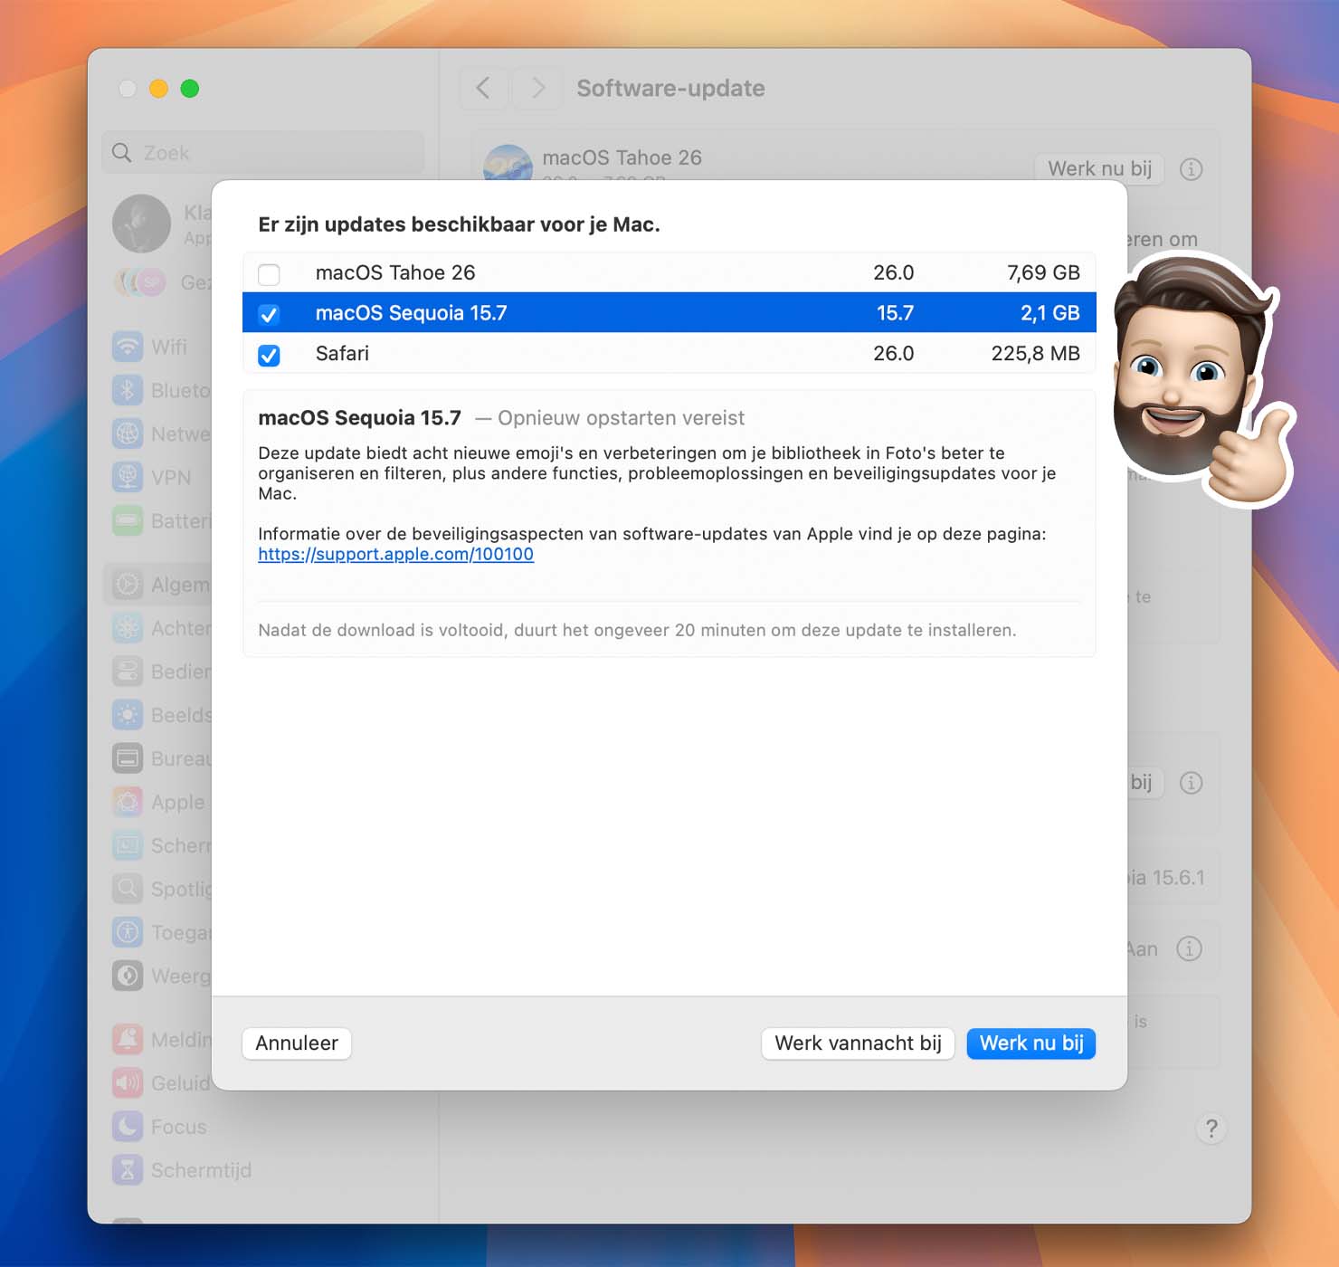Uncheck the macOS Sequoia 15.7 checkbox
Viewport: 1339px width, 1267px height.
[269, 314]
